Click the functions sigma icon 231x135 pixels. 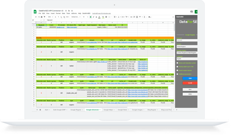coord(144,17)
